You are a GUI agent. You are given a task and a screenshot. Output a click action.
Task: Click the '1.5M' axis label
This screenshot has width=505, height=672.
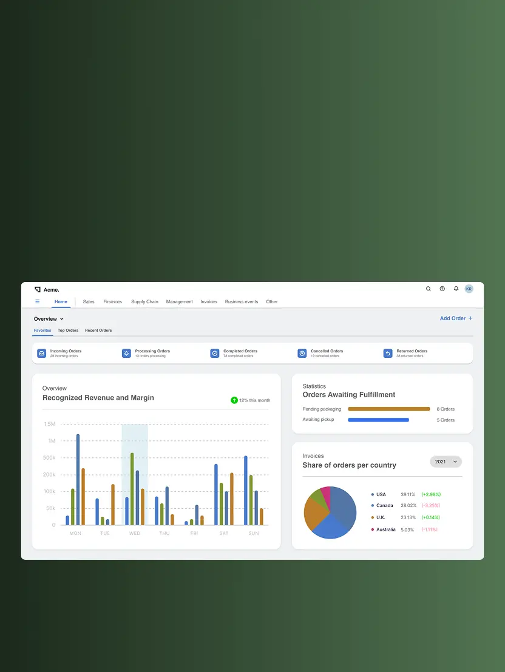(50, 425)
